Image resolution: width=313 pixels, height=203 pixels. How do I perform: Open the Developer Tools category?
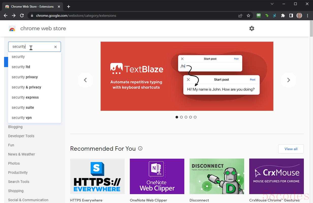[x=21, y=136]
